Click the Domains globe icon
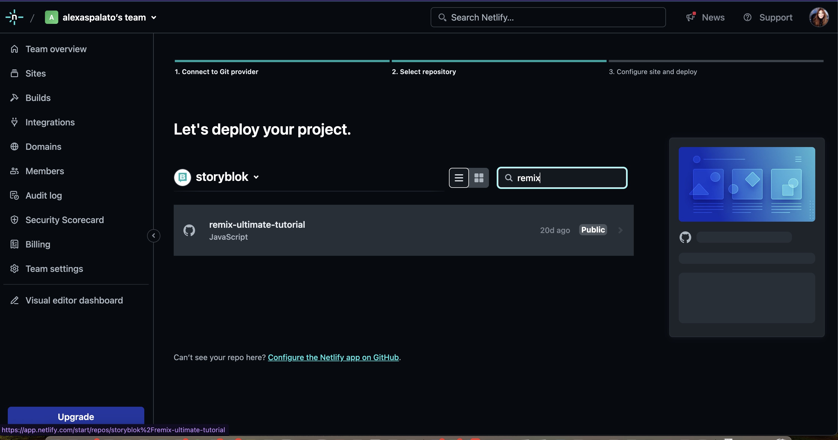 pyautogui.click(x=14, y=146)
